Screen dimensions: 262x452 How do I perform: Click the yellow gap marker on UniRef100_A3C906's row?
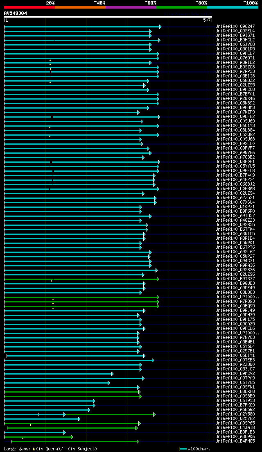click(23, 438)
